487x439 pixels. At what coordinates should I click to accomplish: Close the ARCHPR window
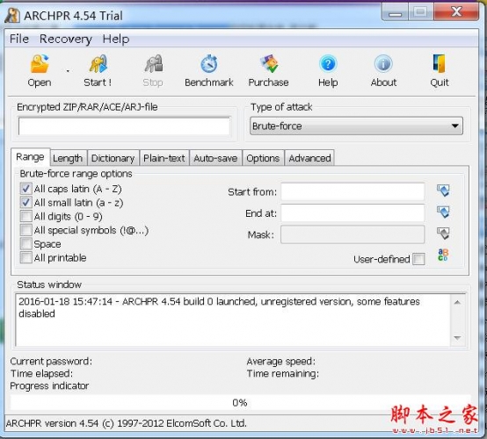(x=456, y=12)
